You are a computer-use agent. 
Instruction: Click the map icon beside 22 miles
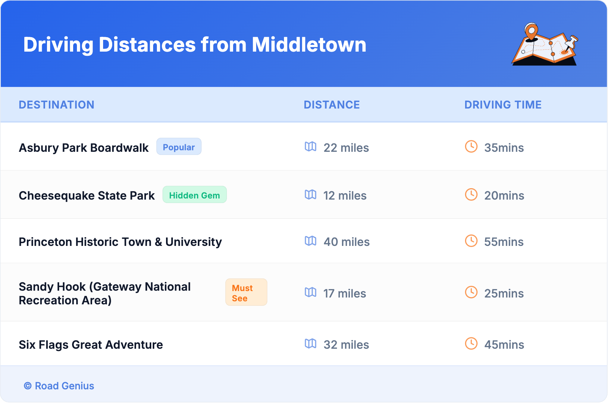coord(310,147)
